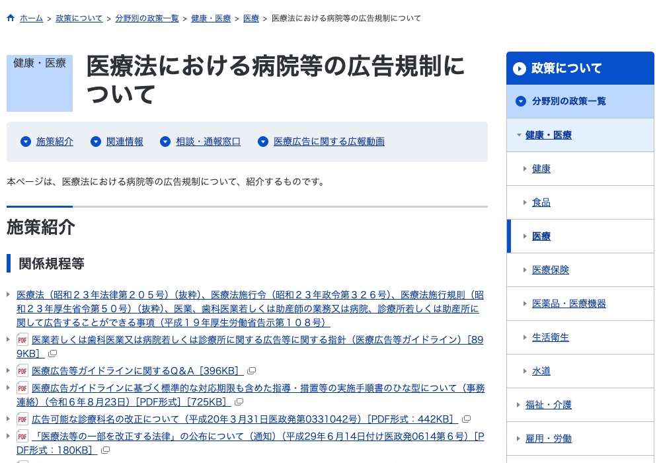Expand 雇用・労働 sidebar arrow
This screenshot has width=661, height=463.
518,439
